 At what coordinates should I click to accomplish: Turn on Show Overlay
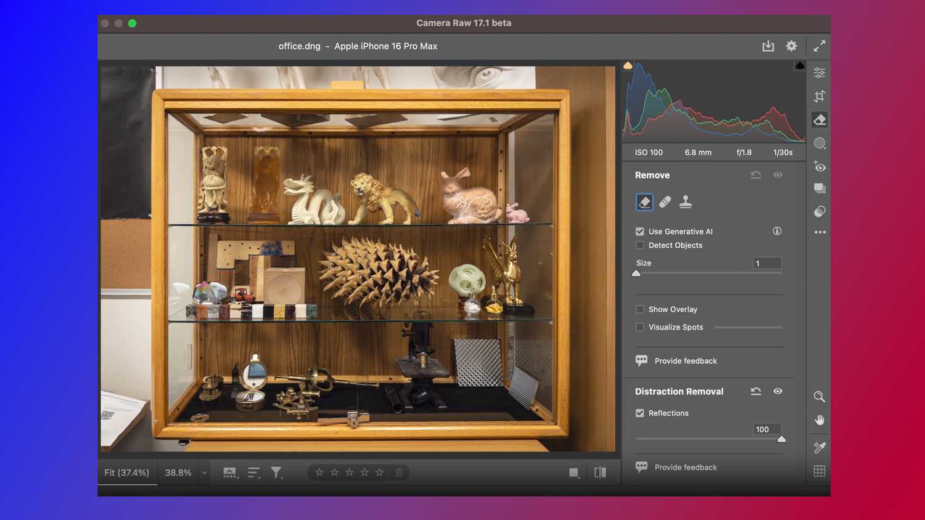[x=639, y=309]
